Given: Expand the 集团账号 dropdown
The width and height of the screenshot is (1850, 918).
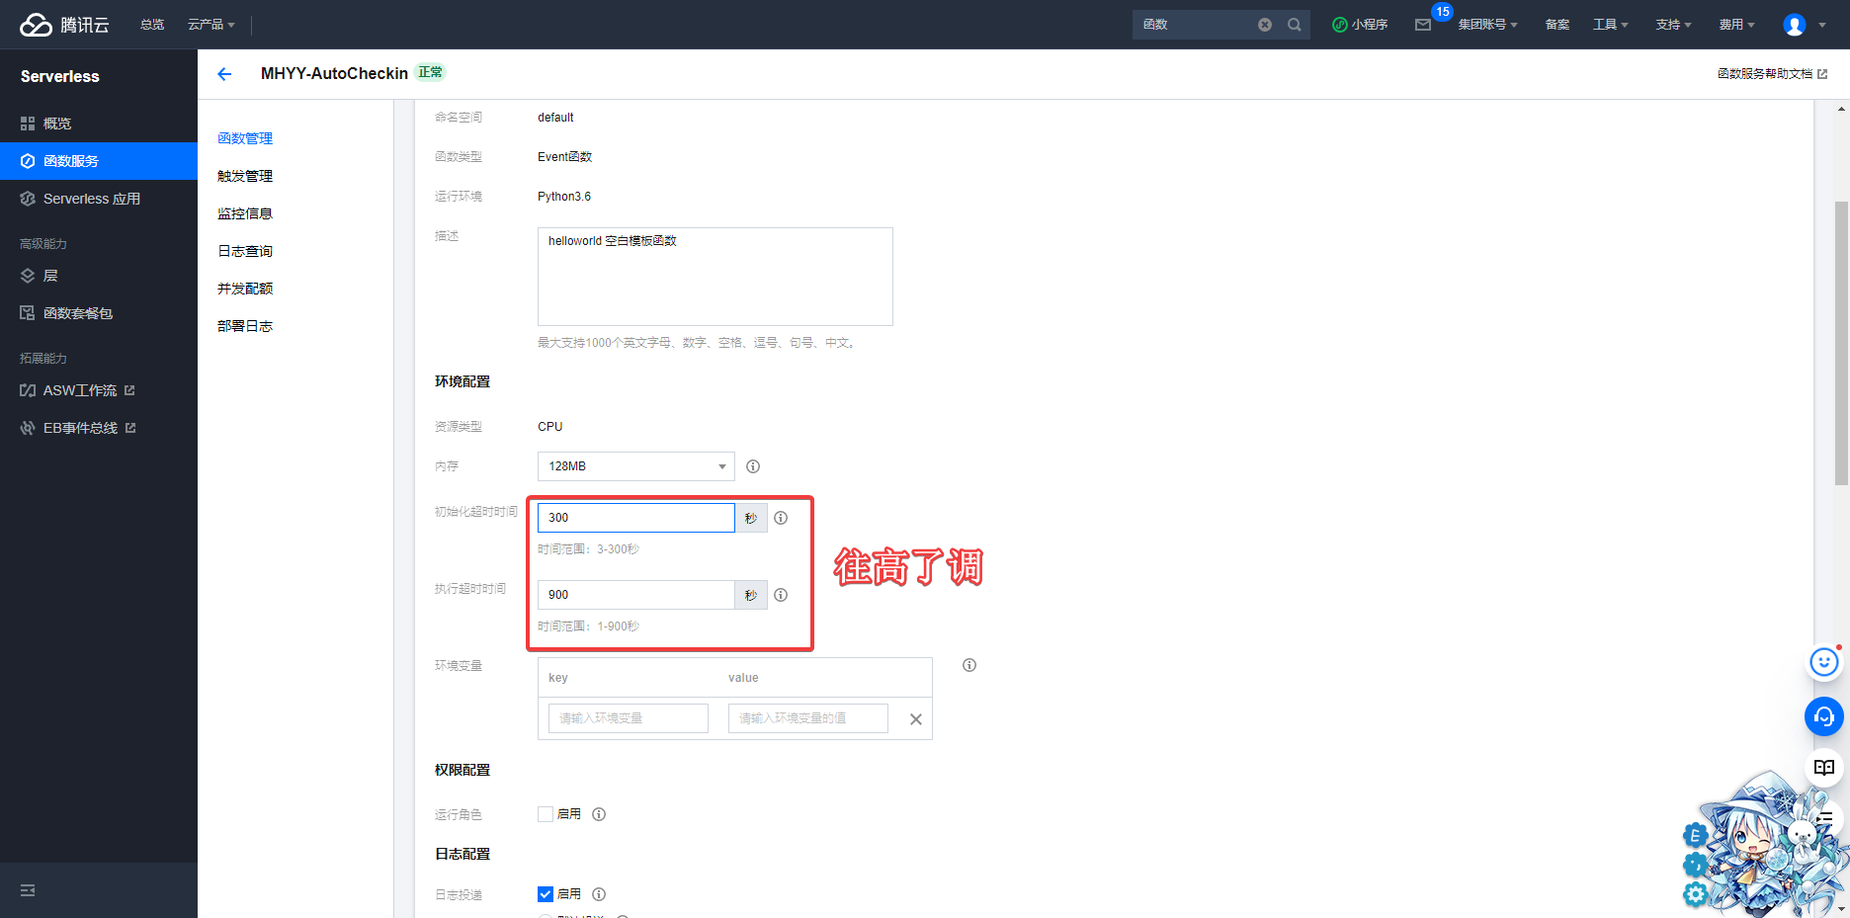Looking at the screenshot, I should [x=1487, y=25].
